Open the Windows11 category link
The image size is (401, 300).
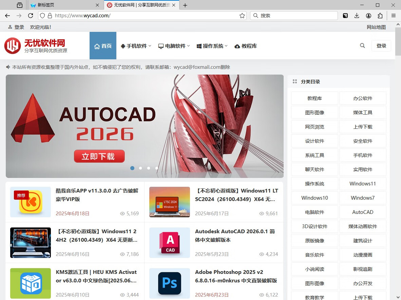[x=363, y=183]
